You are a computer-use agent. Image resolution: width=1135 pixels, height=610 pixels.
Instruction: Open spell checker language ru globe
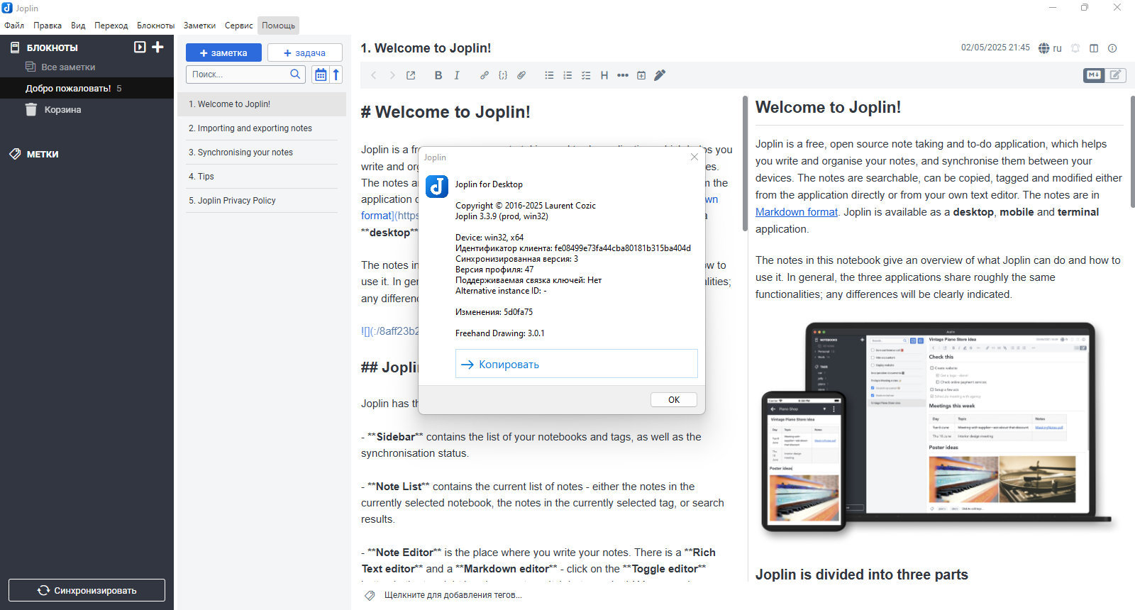point(1050,48)
